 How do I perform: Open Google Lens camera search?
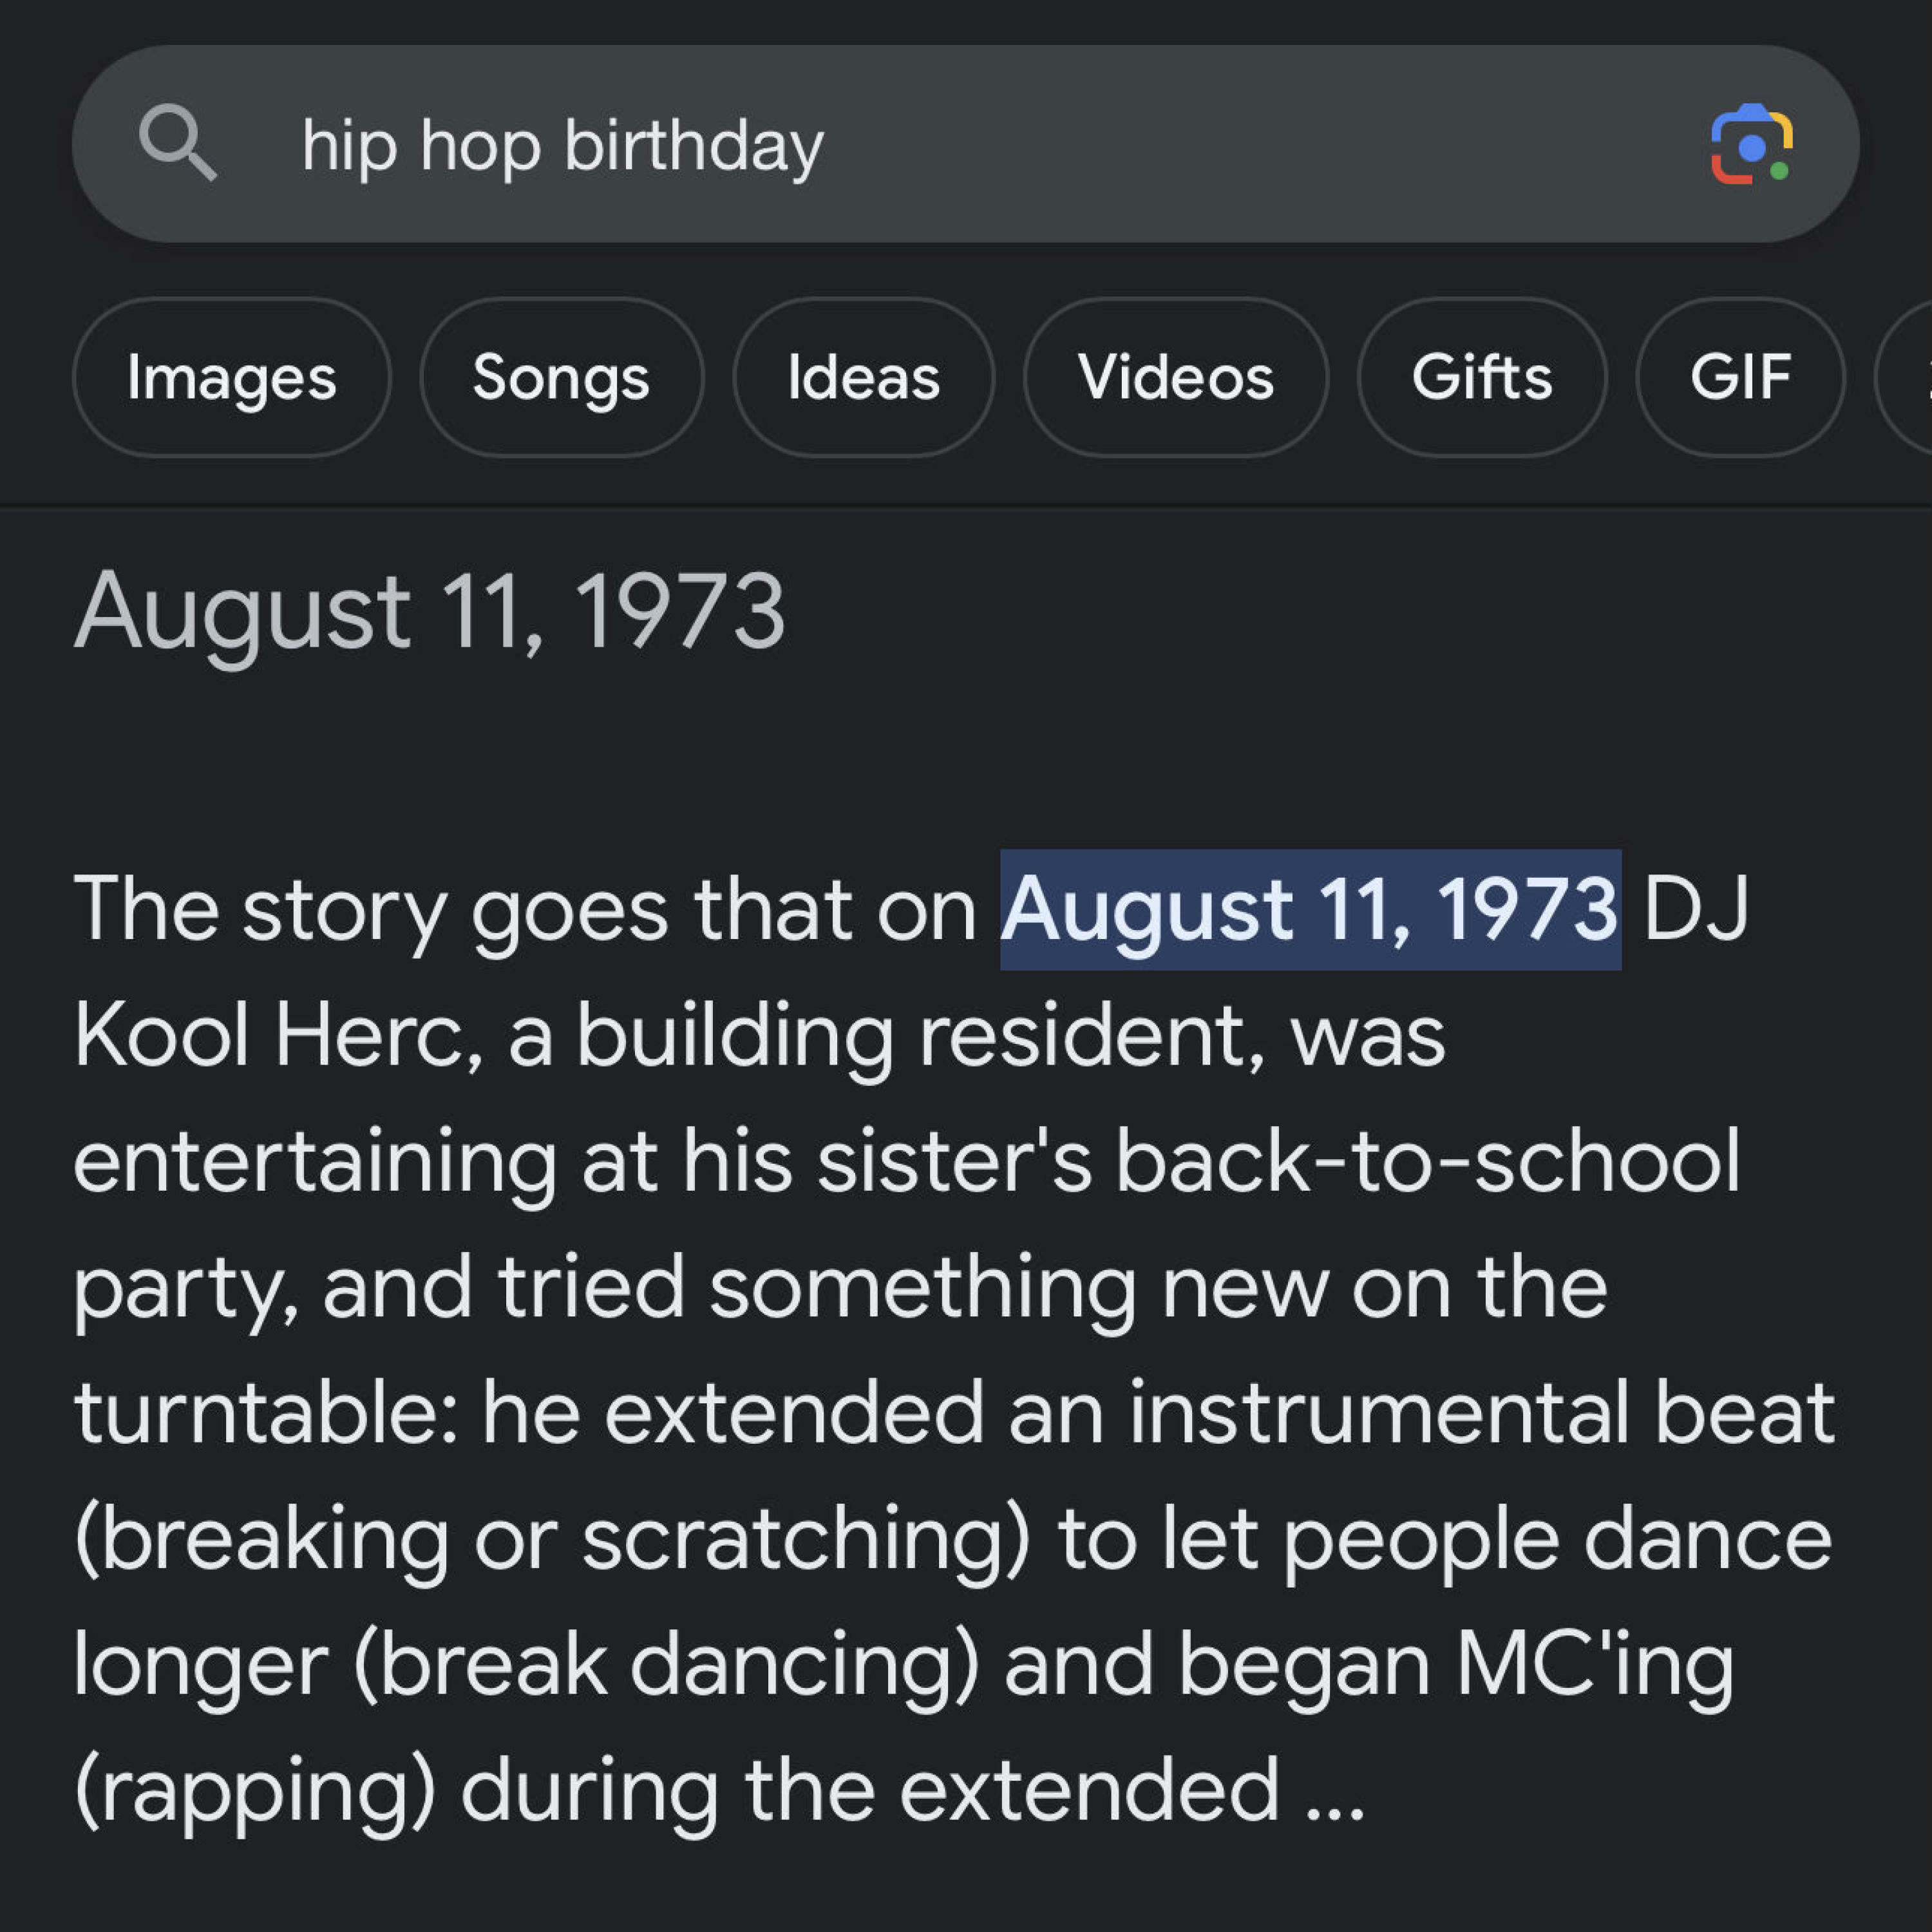(x=1751, y=145)
